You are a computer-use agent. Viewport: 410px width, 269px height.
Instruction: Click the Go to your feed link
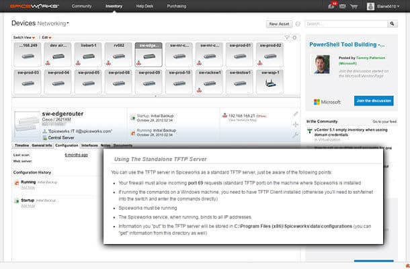[x=384, y=122]
